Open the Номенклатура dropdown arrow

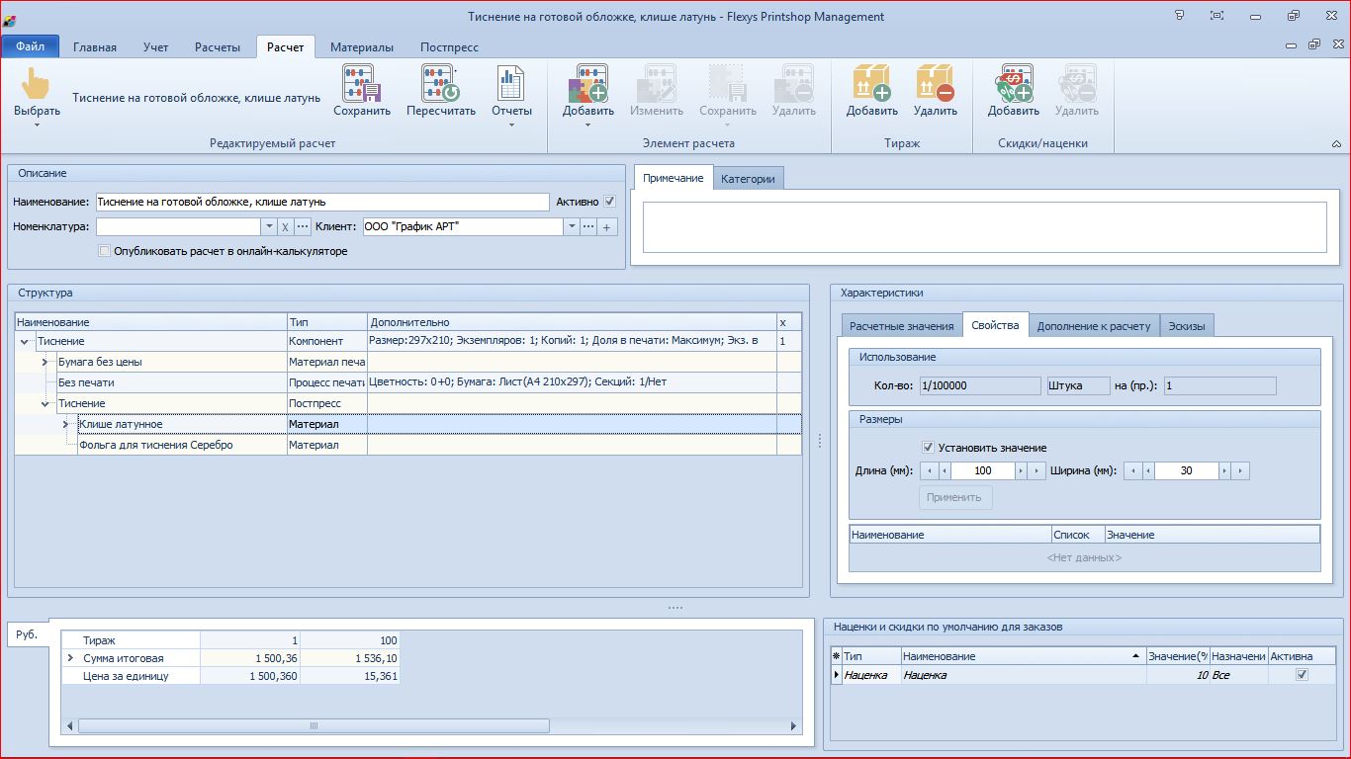[268, 227]
